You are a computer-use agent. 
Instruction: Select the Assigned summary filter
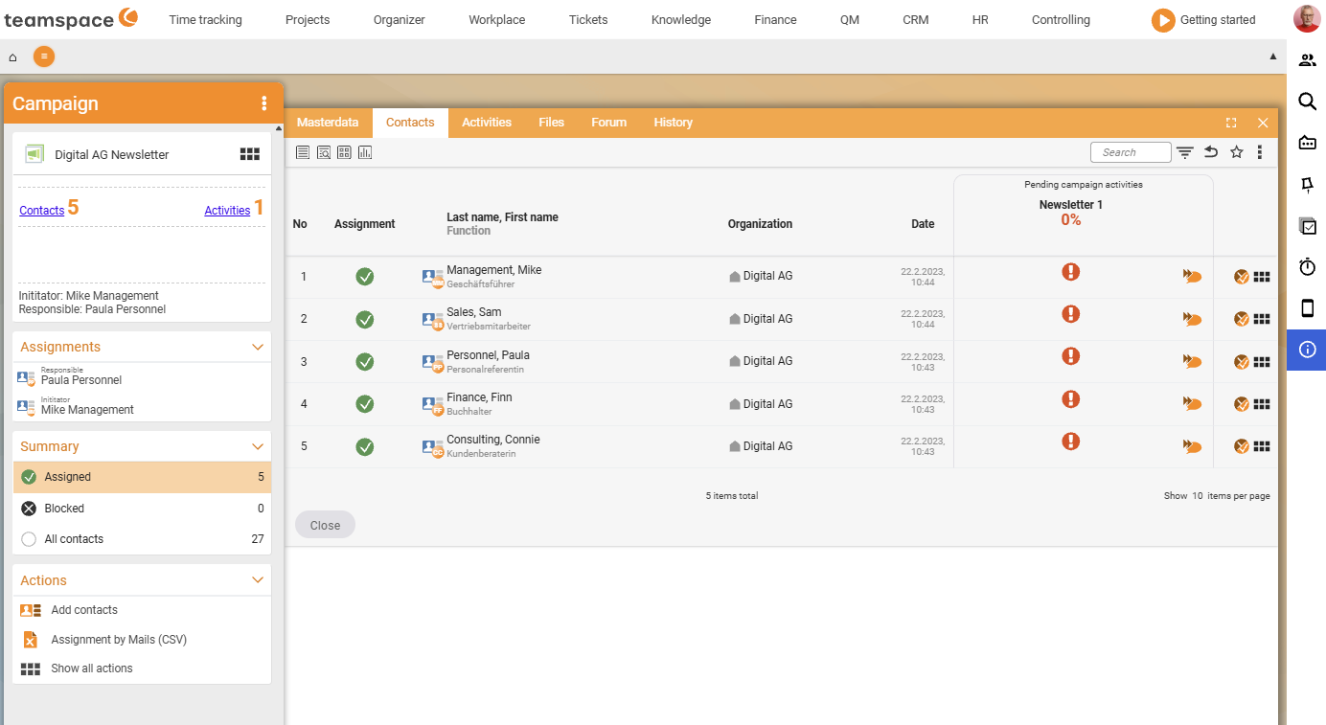142,477
